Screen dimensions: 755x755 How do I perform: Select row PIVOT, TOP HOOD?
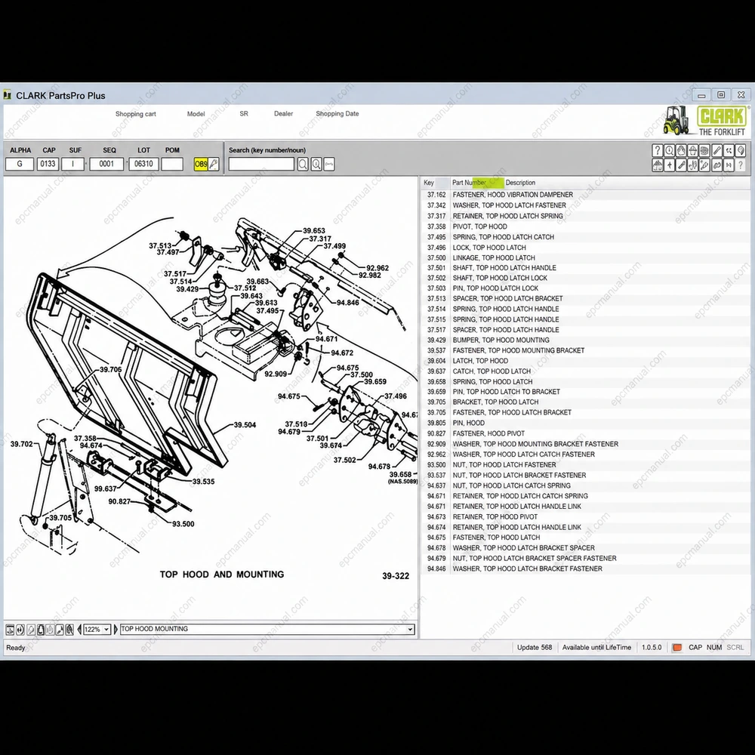coord(586,226)
